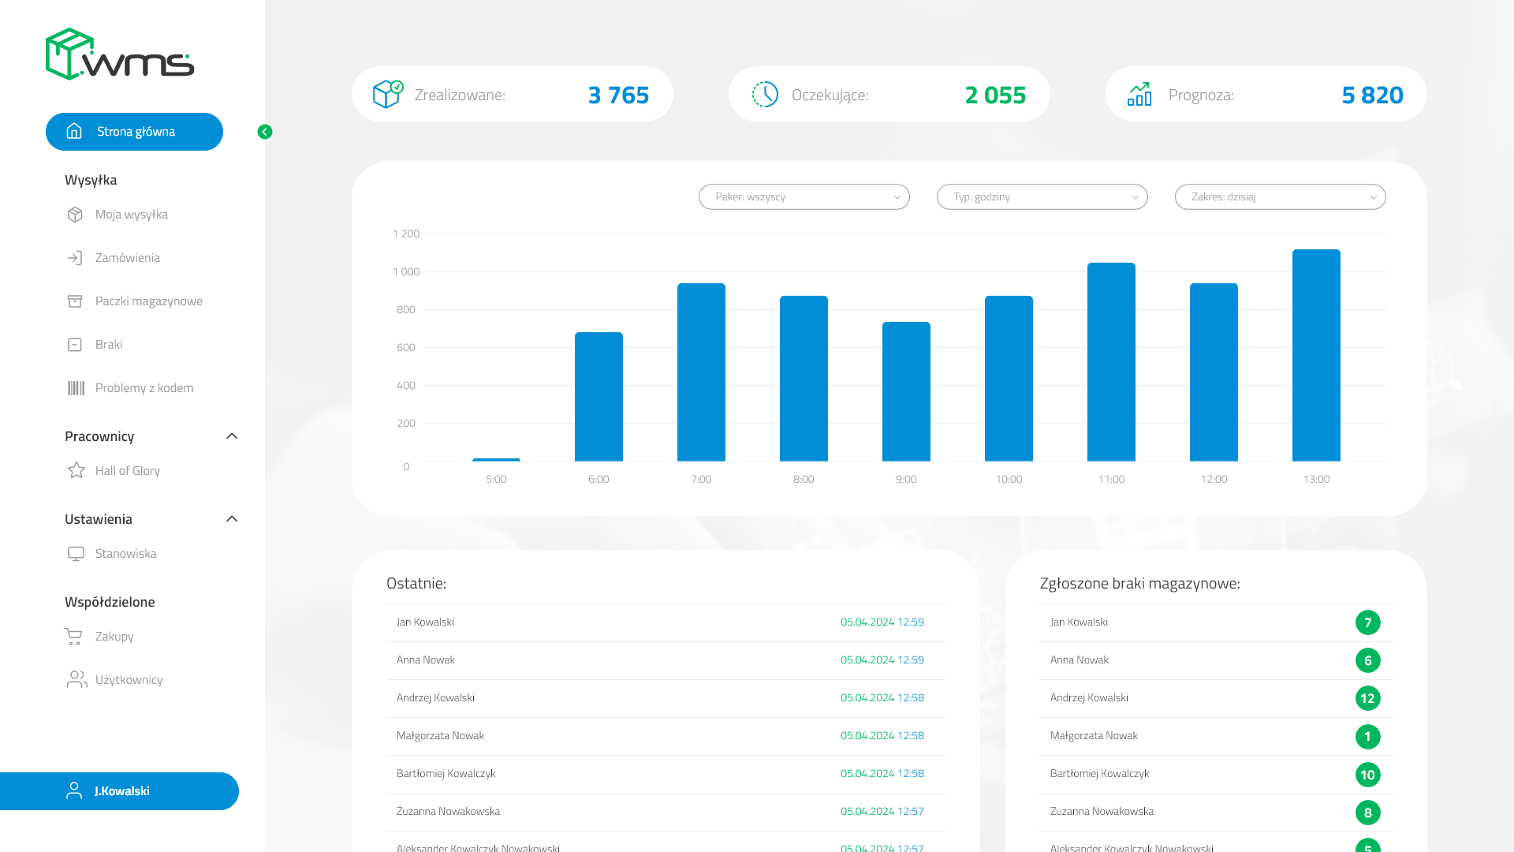1514x852 pixels.
Task: Collapse the Ustawienia section chevron
Action: pyautogui.click(x=232, y=519)
